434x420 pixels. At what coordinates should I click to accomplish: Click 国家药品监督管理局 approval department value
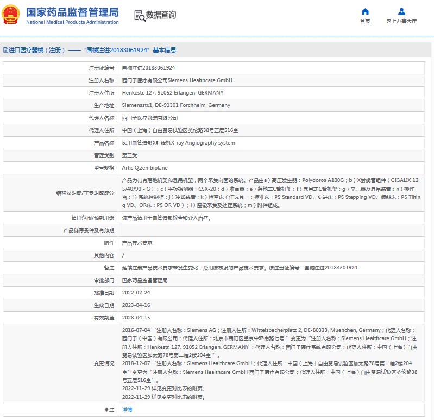pyautogui.click(x=145, y=280)
